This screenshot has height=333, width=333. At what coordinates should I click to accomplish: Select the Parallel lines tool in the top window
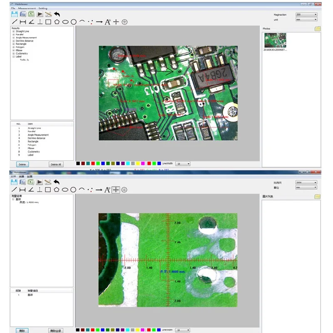[x=23, y=22]
